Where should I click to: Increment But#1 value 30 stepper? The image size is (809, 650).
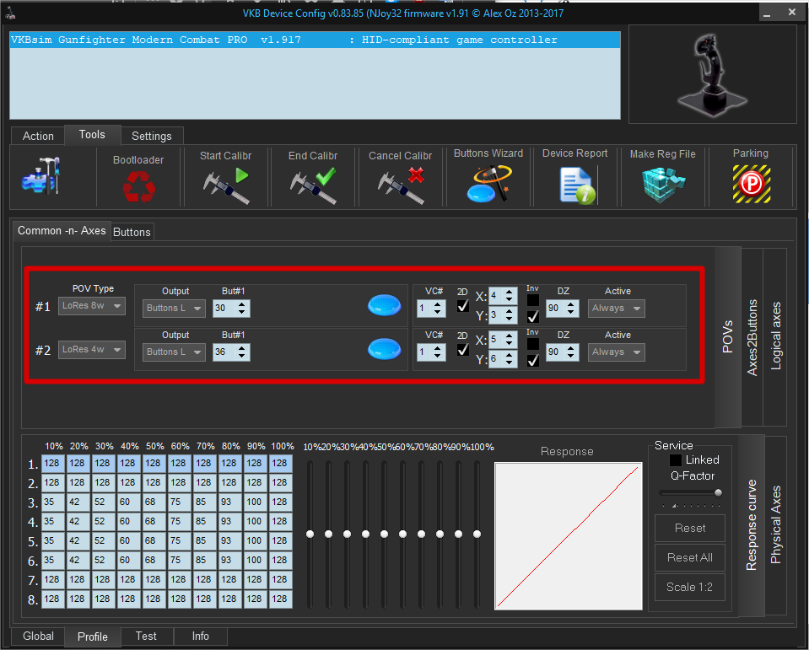tap(242, 304)
